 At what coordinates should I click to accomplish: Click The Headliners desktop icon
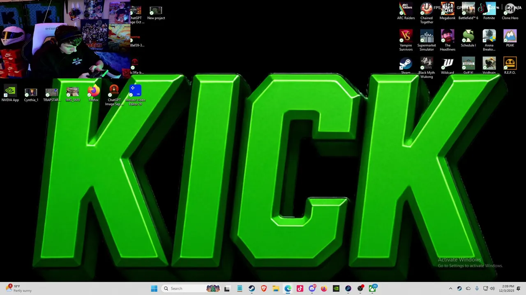(448, 41)
